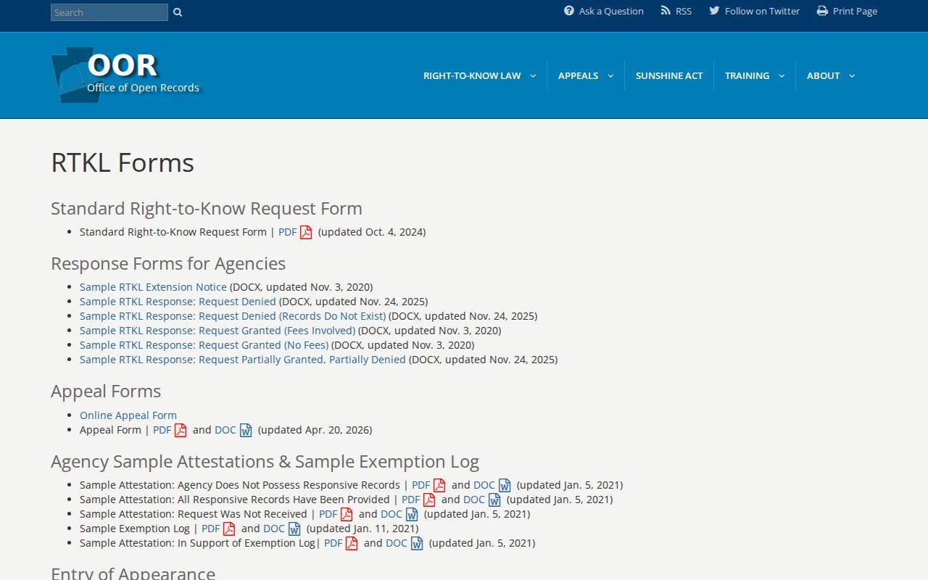Select the Training navigation item
The image size is (928, 580).
point(747,75)
